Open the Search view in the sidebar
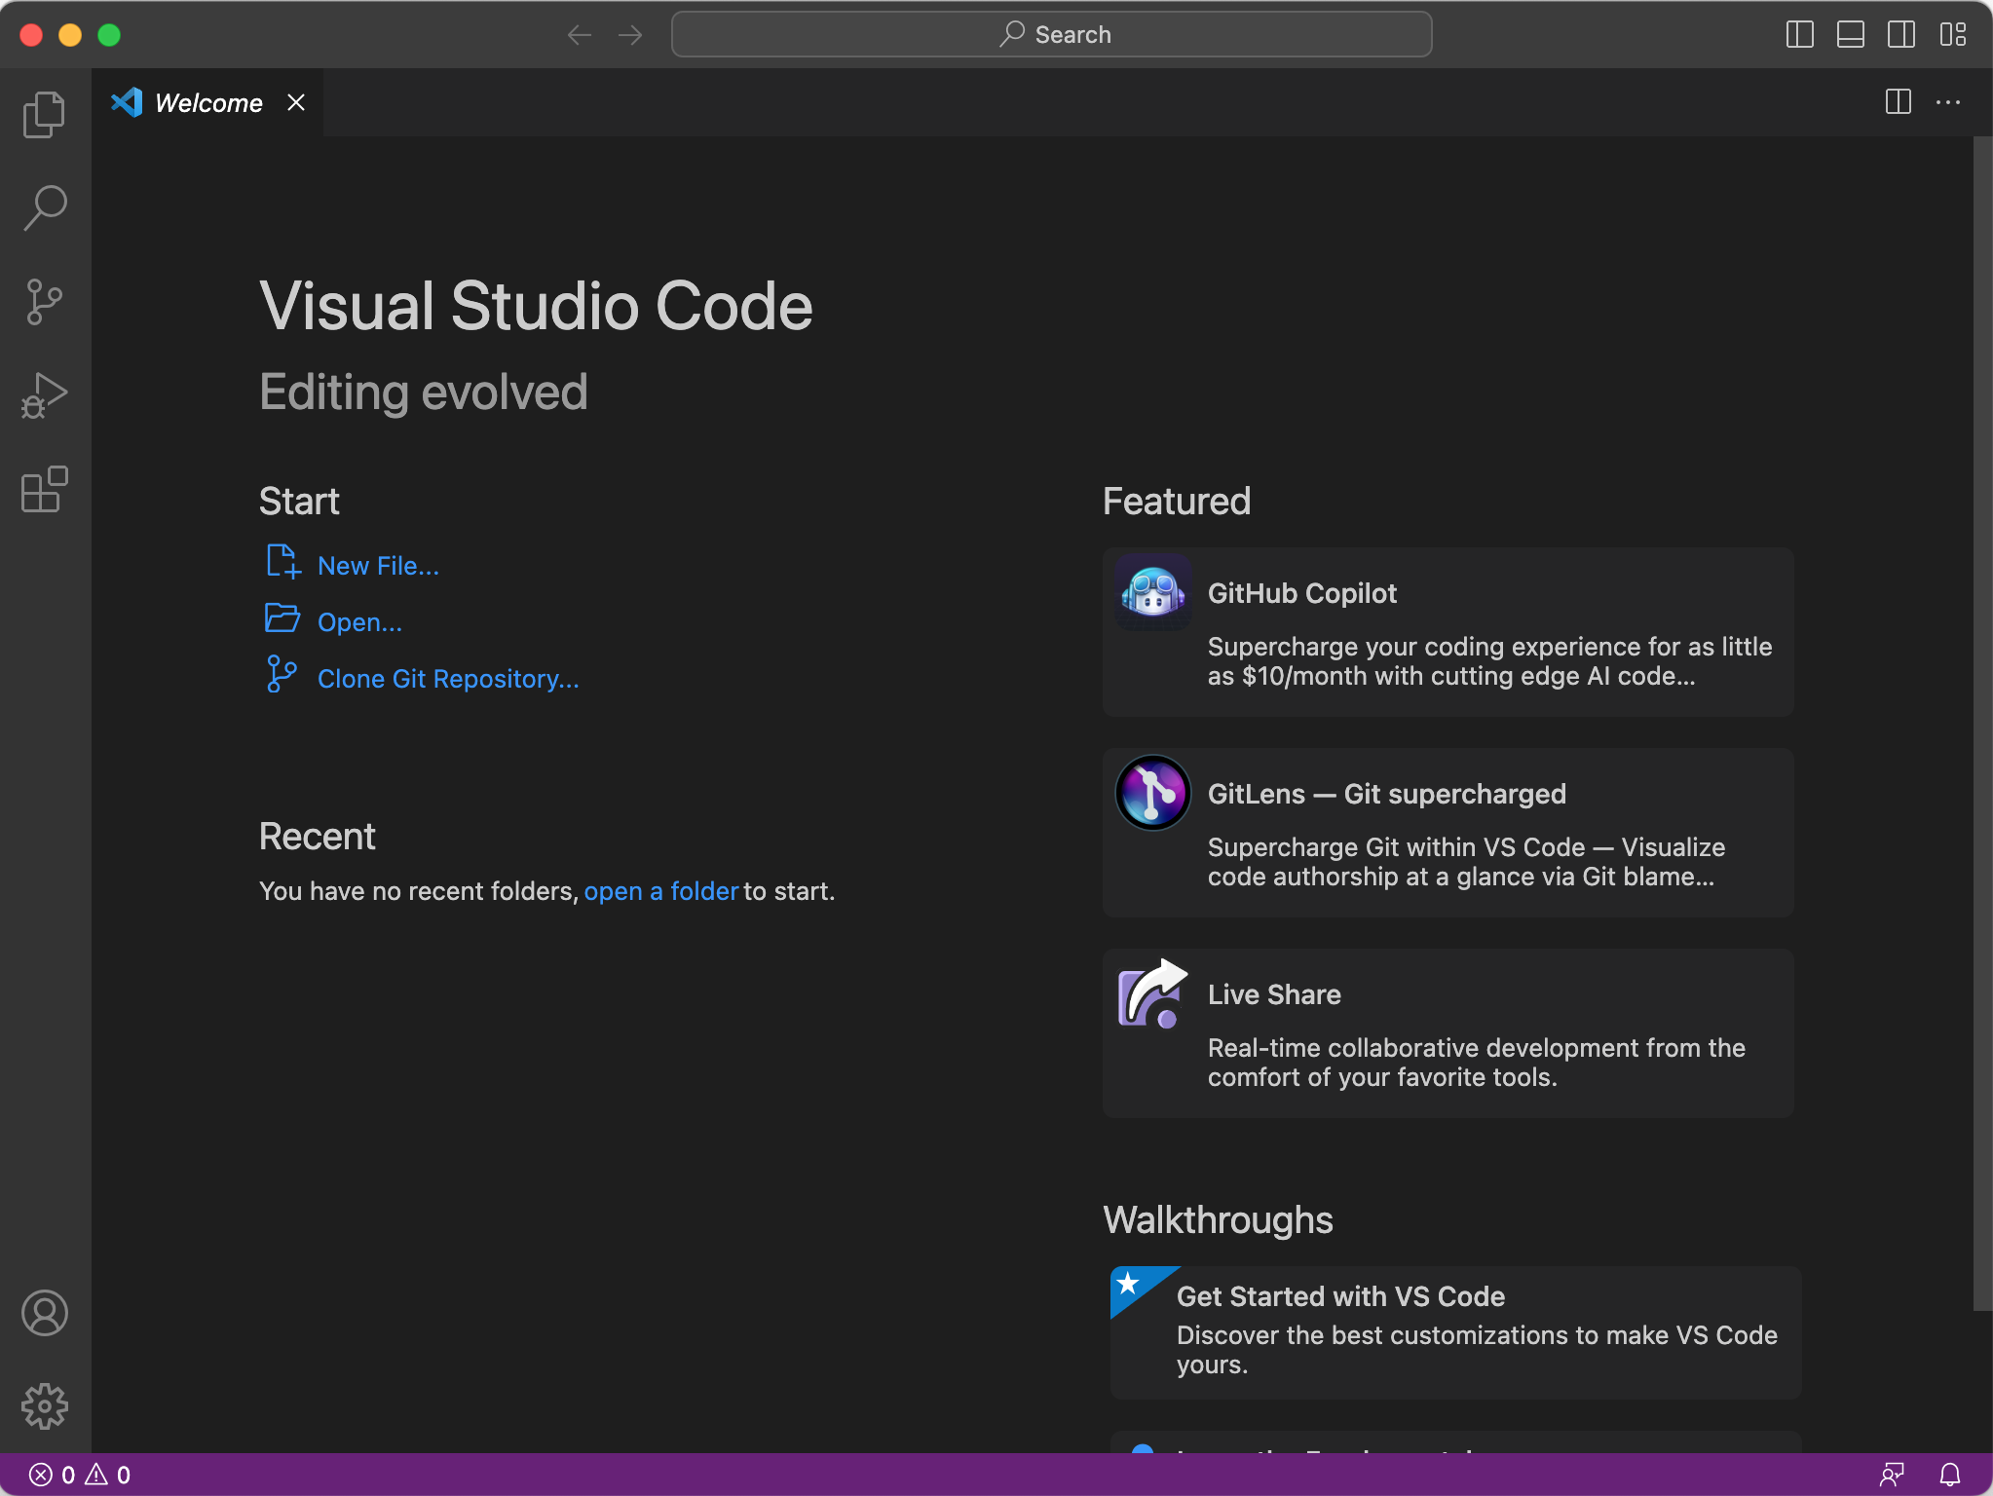The height and width of the screenshot is (1496, 1993). point(44,206)
